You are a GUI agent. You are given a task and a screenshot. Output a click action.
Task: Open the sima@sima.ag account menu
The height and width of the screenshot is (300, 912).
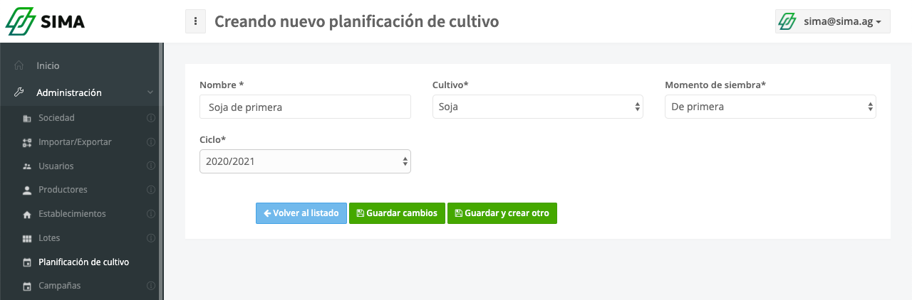point(832,21)
